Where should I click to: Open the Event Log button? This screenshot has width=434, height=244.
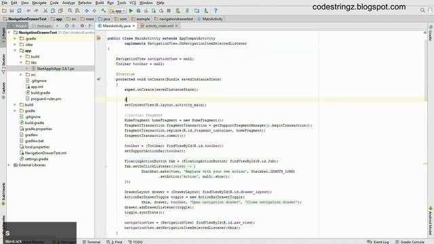click(x=378, y=242)
